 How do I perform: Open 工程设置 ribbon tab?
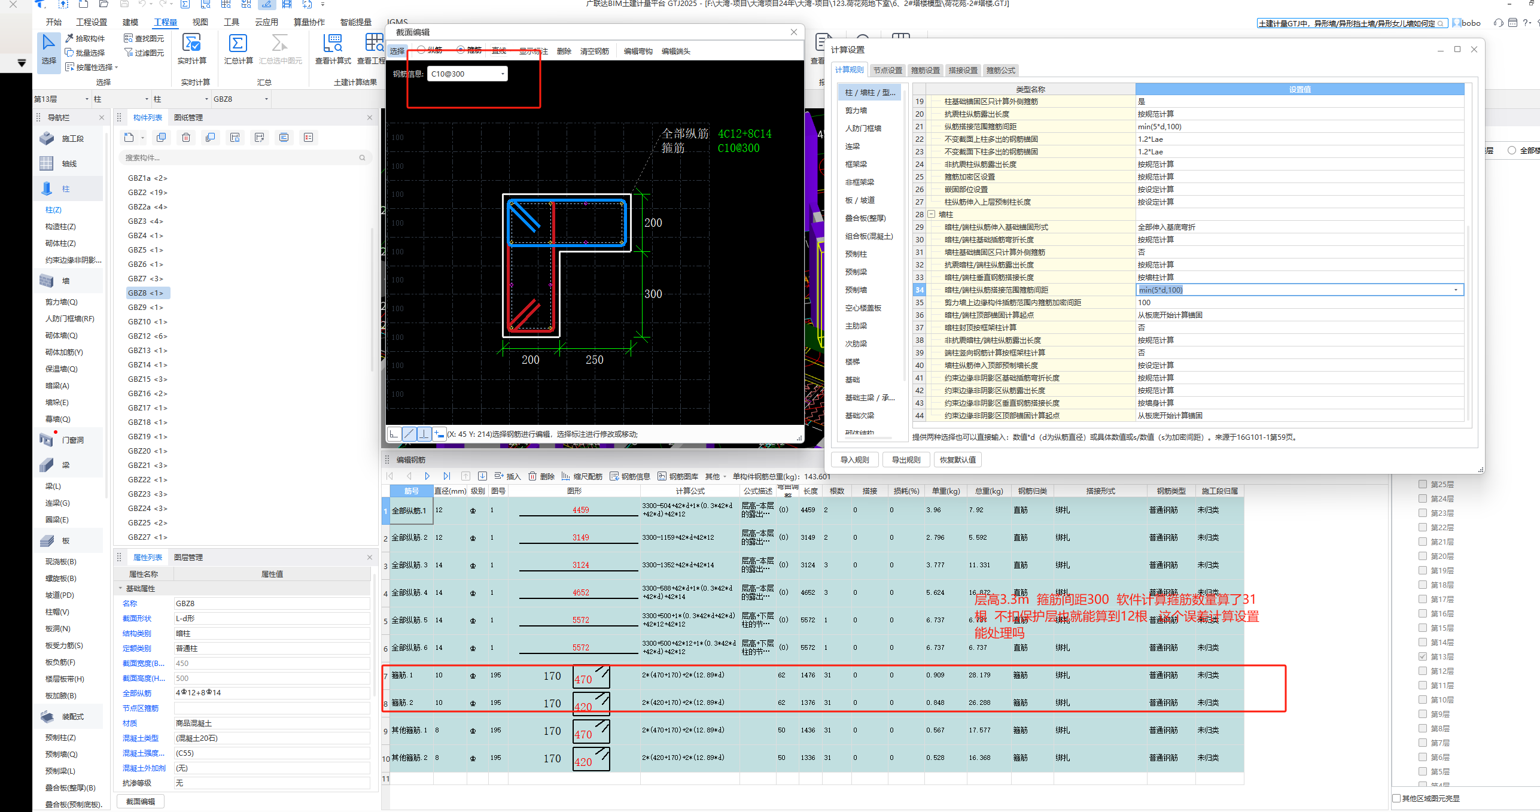click(x=92, y=22)
